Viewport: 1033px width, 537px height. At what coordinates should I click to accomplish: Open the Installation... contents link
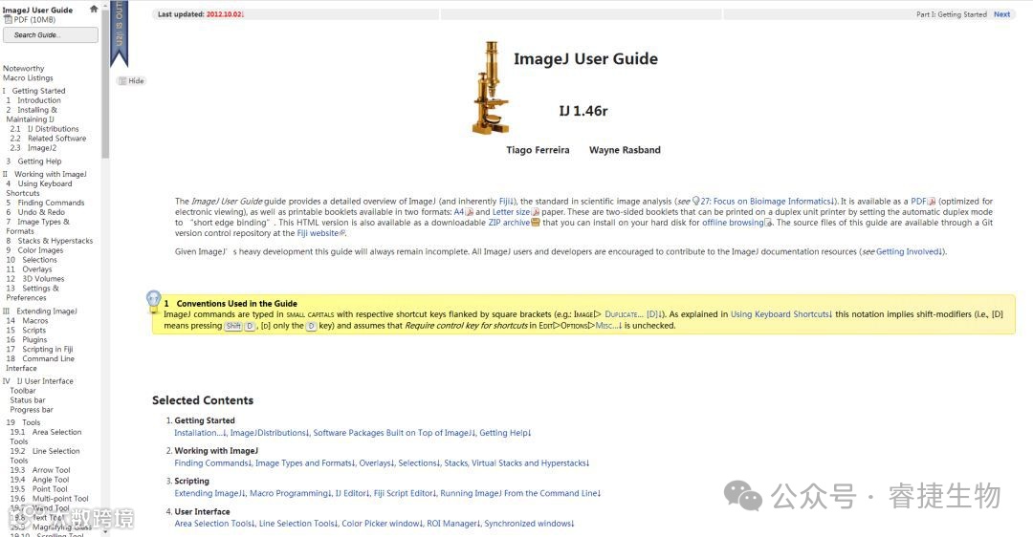pyautogui.click(x=200, y=433)
